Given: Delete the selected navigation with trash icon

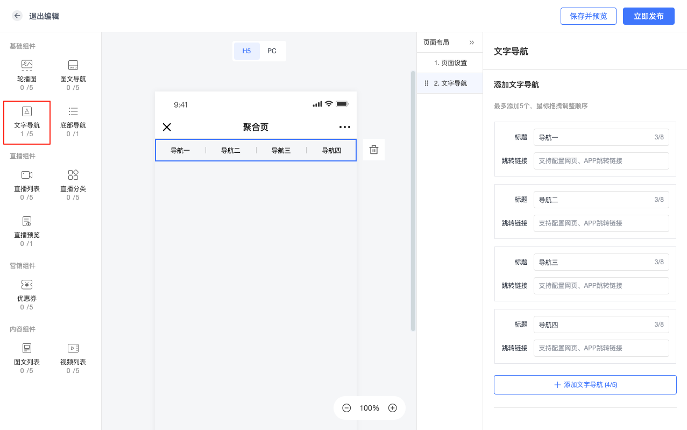Looking at the screenshot, I should pos(374,150).
